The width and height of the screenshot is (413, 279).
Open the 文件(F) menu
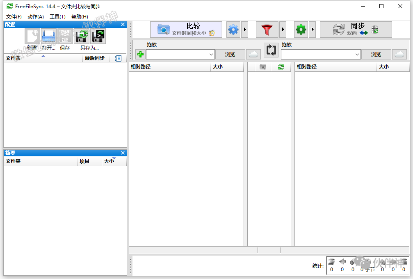click(x=14, y=16)
